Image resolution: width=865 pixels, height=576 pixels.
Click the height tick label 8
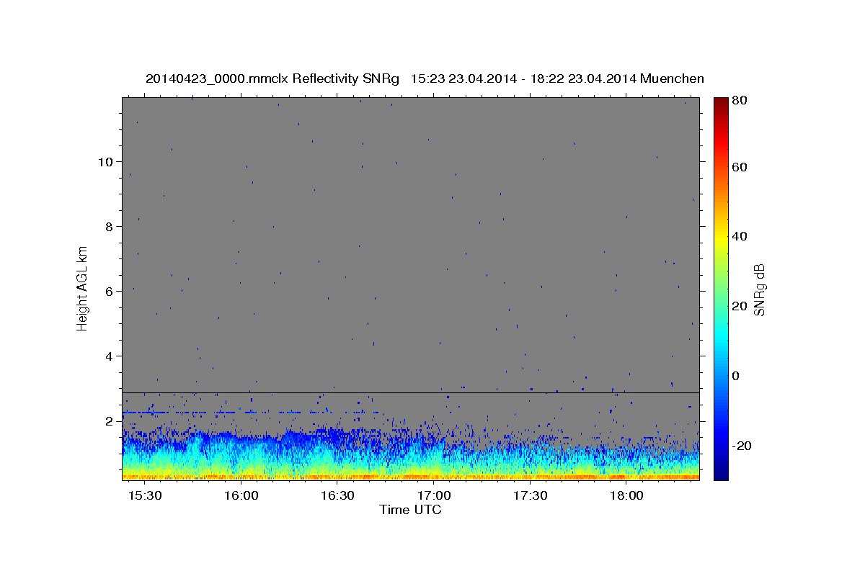(x=109, y=226)
